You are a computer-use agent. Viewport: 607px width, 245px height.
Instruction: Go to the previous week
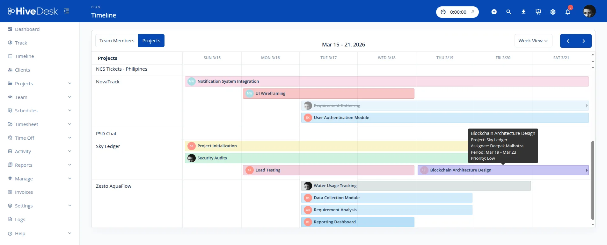pyautogui.click(x=568, y=41)
